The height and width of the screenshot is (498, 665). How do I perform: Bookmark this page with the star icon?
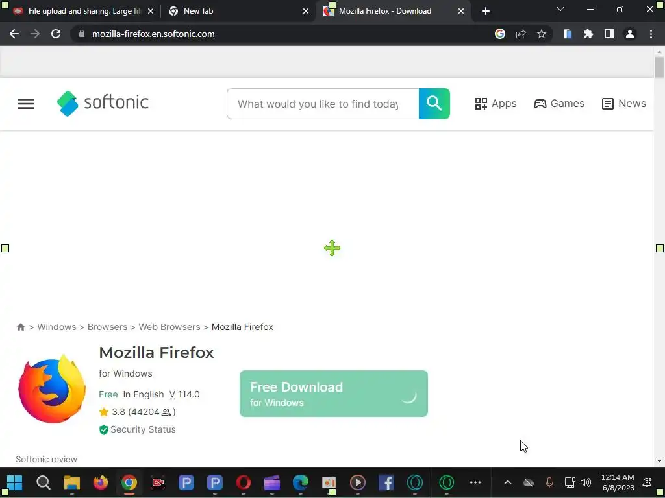point(542,34)
